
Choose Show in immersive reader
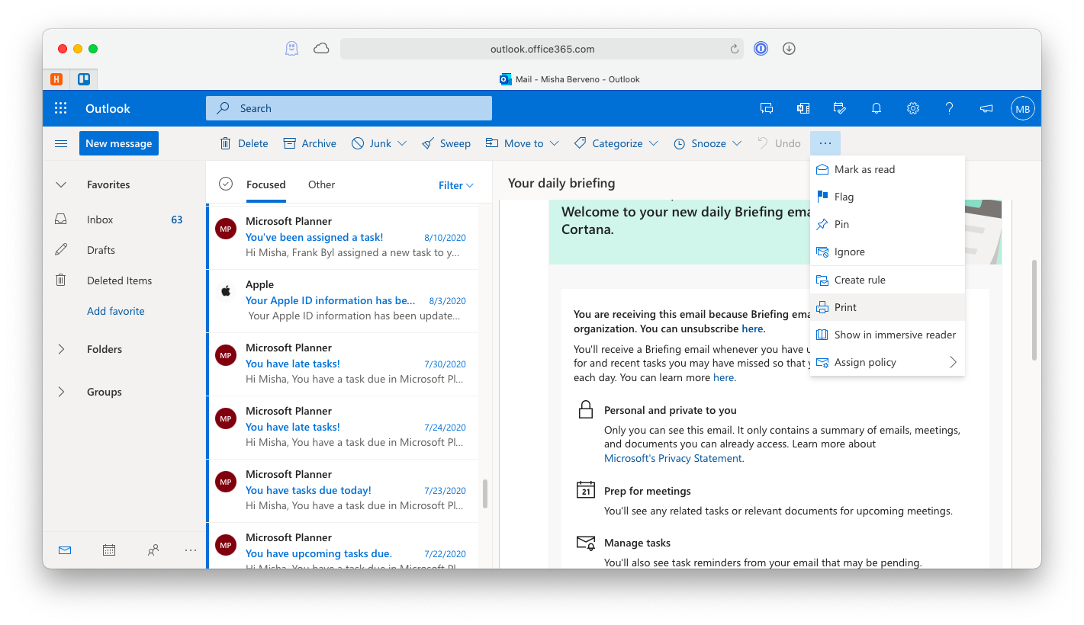(x=887, y=335)
